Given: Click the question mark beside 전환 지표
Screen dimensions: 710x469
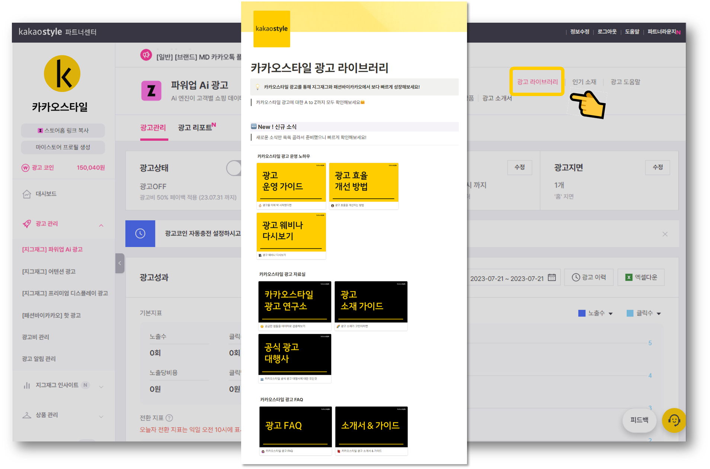Looking at the screenshot, I should 169,418.
